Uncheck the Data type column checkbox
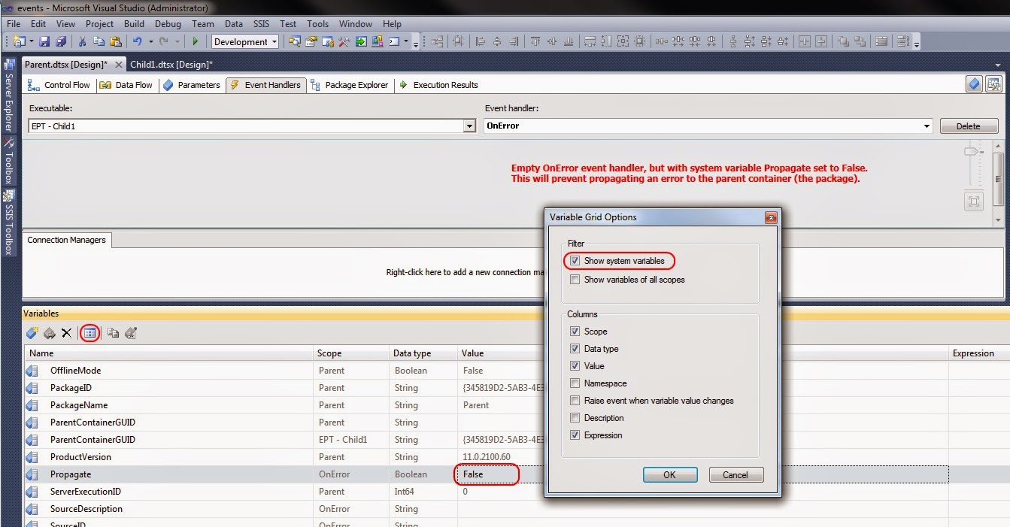1010x527 pixels. coord(575,349)
